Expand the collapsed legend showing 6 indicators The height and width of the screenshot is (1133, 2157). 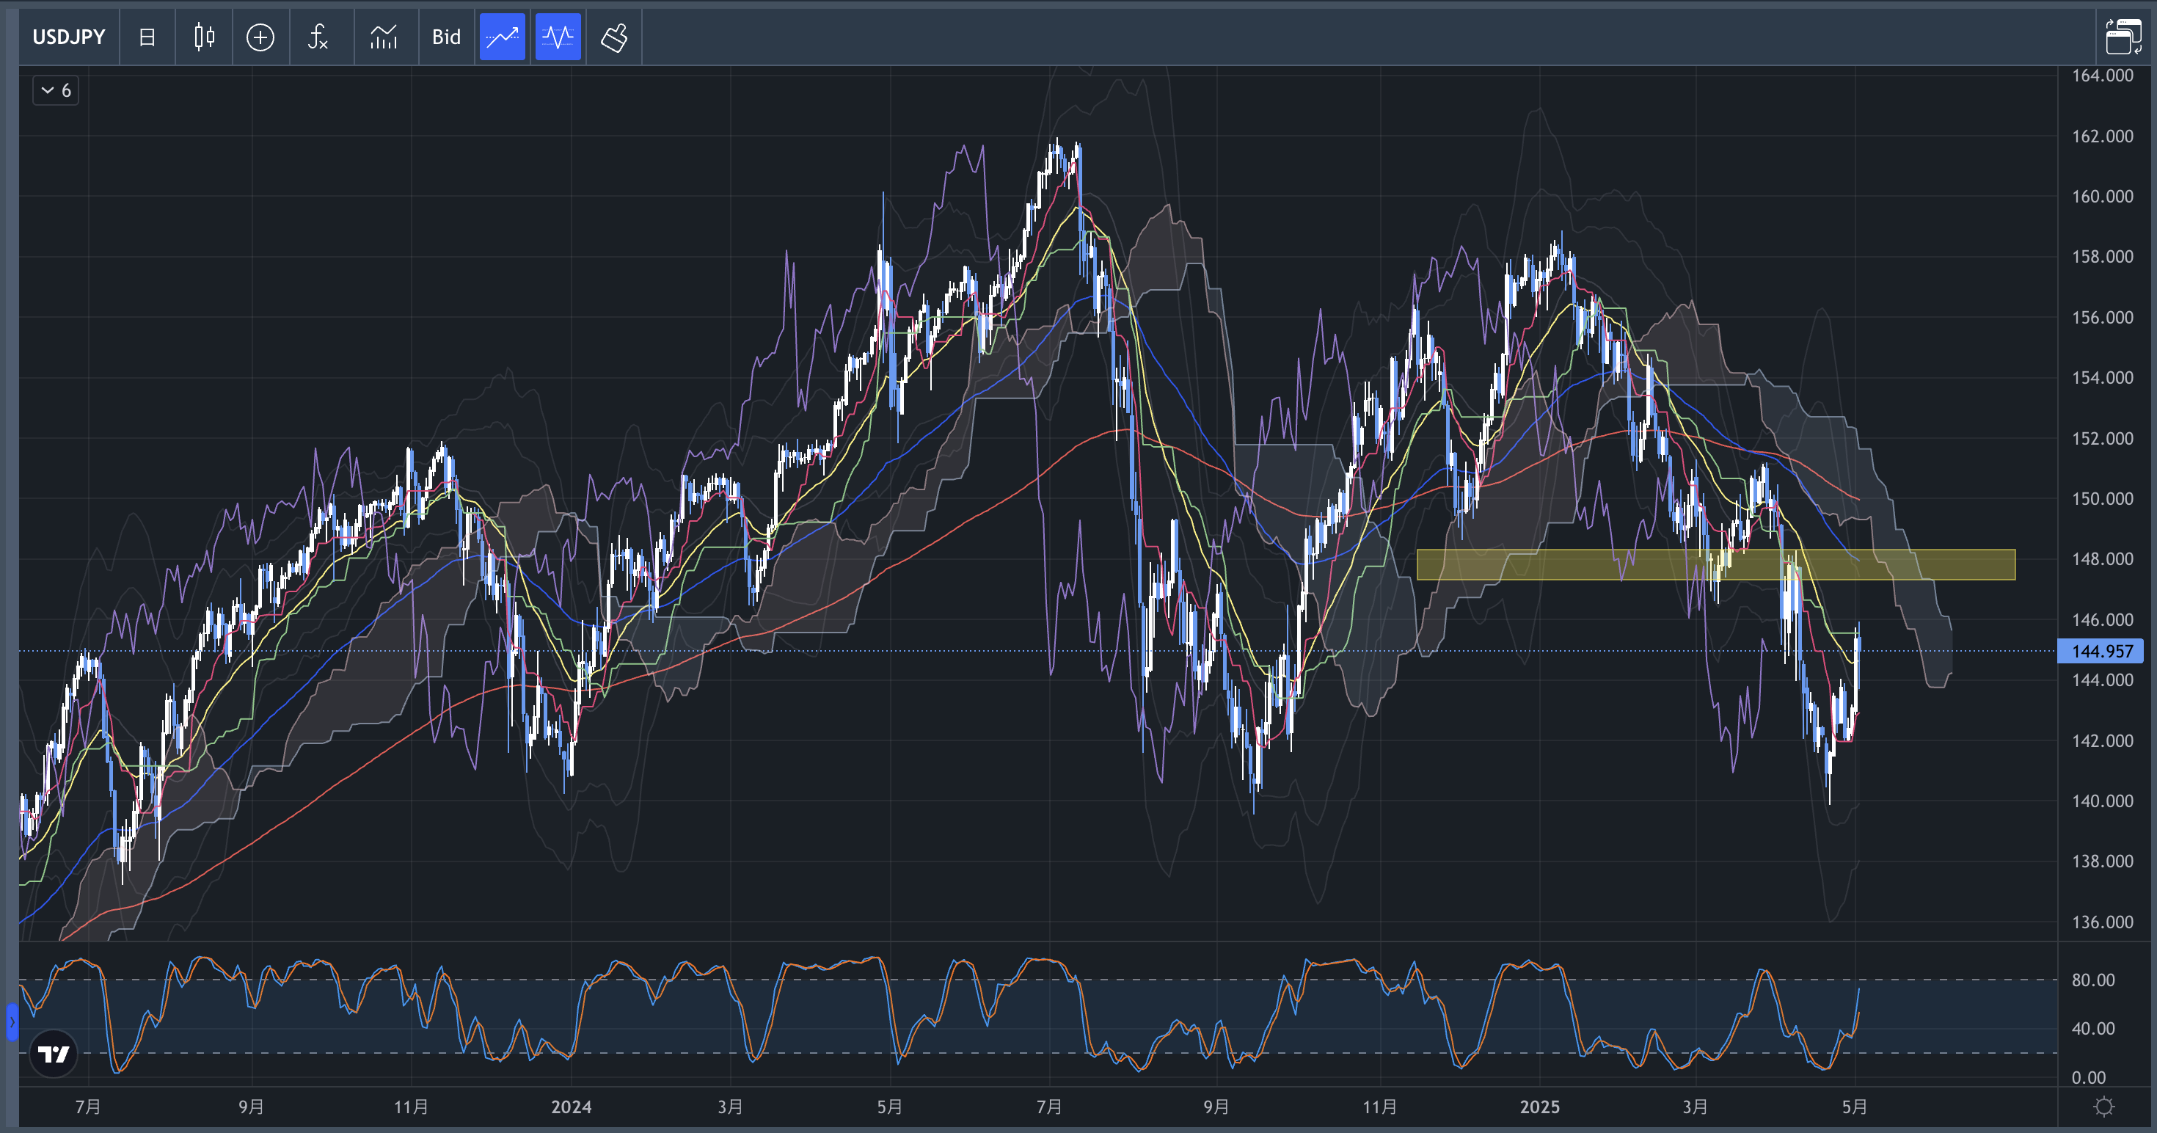tap(56, 90)
